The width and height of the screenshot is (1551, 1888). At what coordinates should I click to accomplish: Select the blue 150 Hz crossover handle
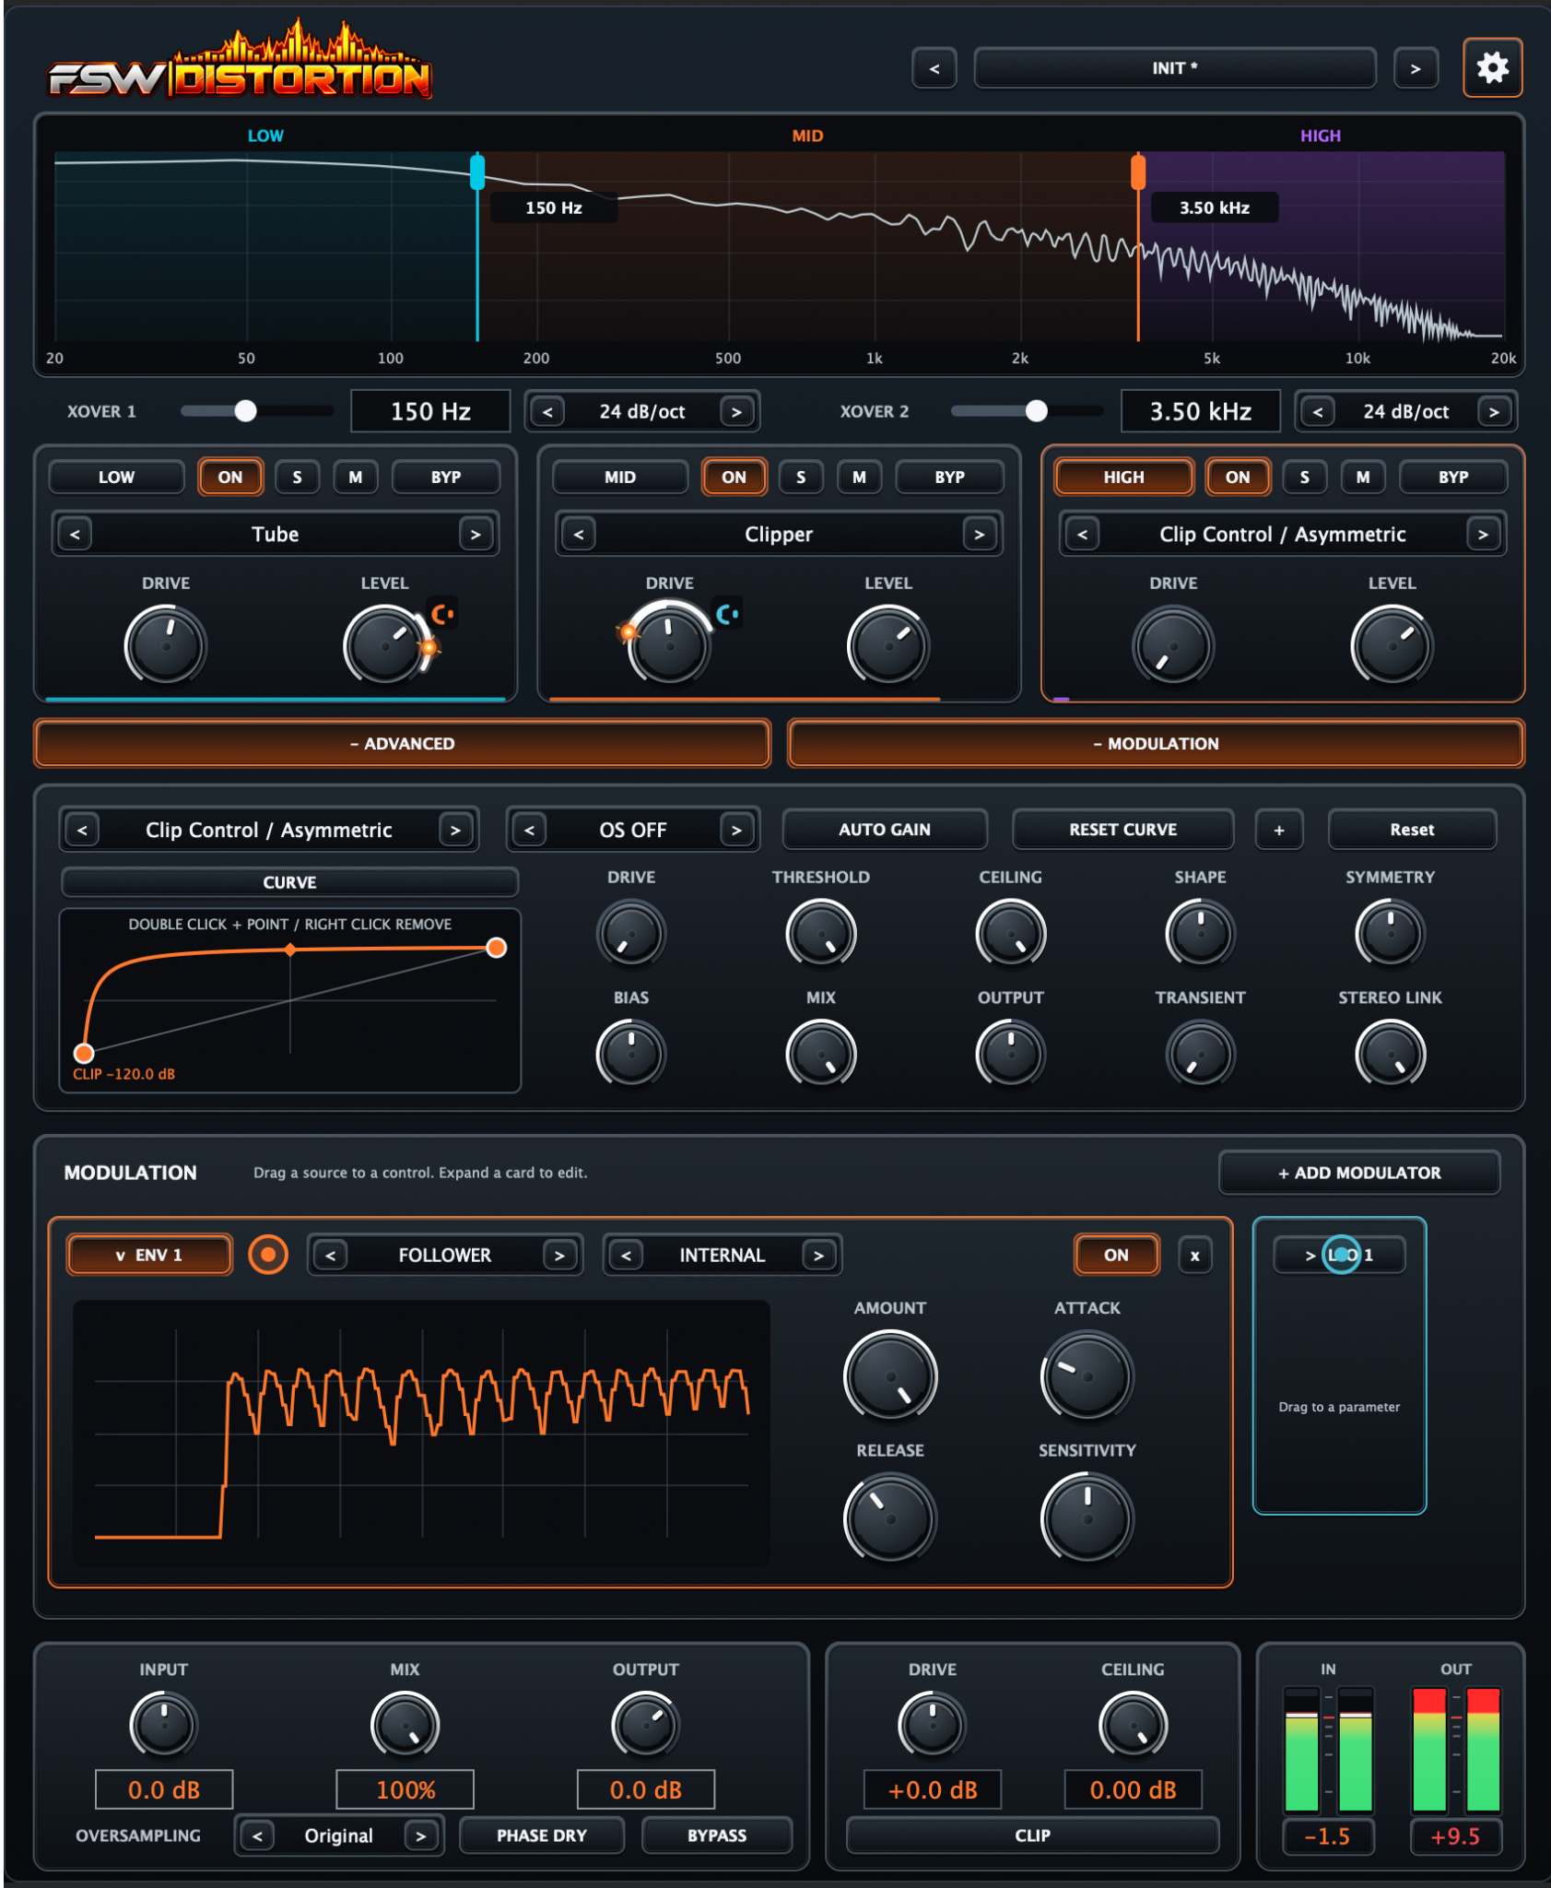pos(477,172)
